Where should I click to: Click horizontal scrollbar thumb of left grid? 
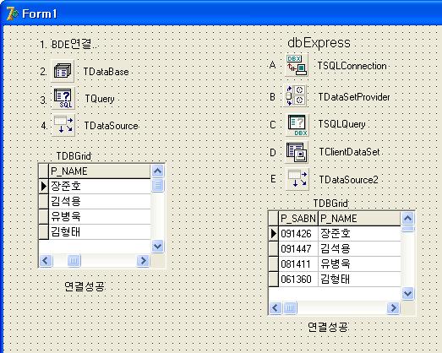point(74,261)
